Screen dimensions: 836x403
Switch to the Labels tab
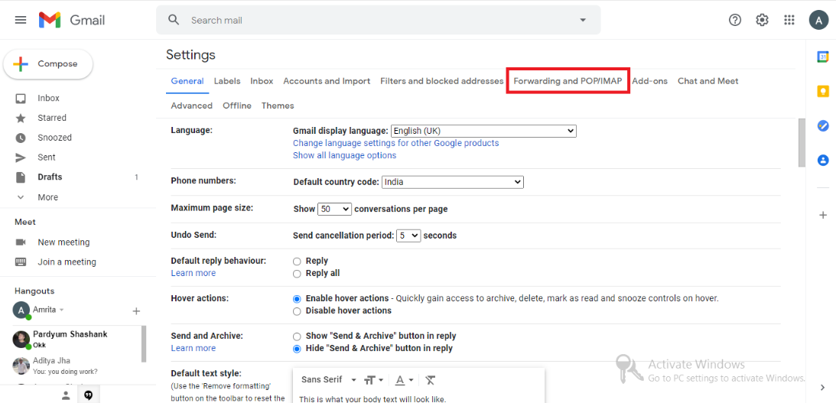pos(226,81)
